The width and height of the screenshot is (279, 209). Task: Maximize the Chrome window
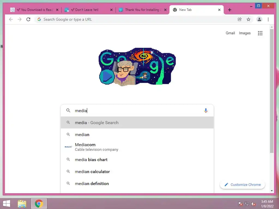pyautogui.click(x=259, y=6)
